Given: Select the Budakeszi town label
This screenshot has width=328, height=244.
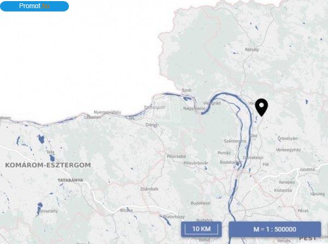Looking at the screenshot, I should tap(201, 203).
